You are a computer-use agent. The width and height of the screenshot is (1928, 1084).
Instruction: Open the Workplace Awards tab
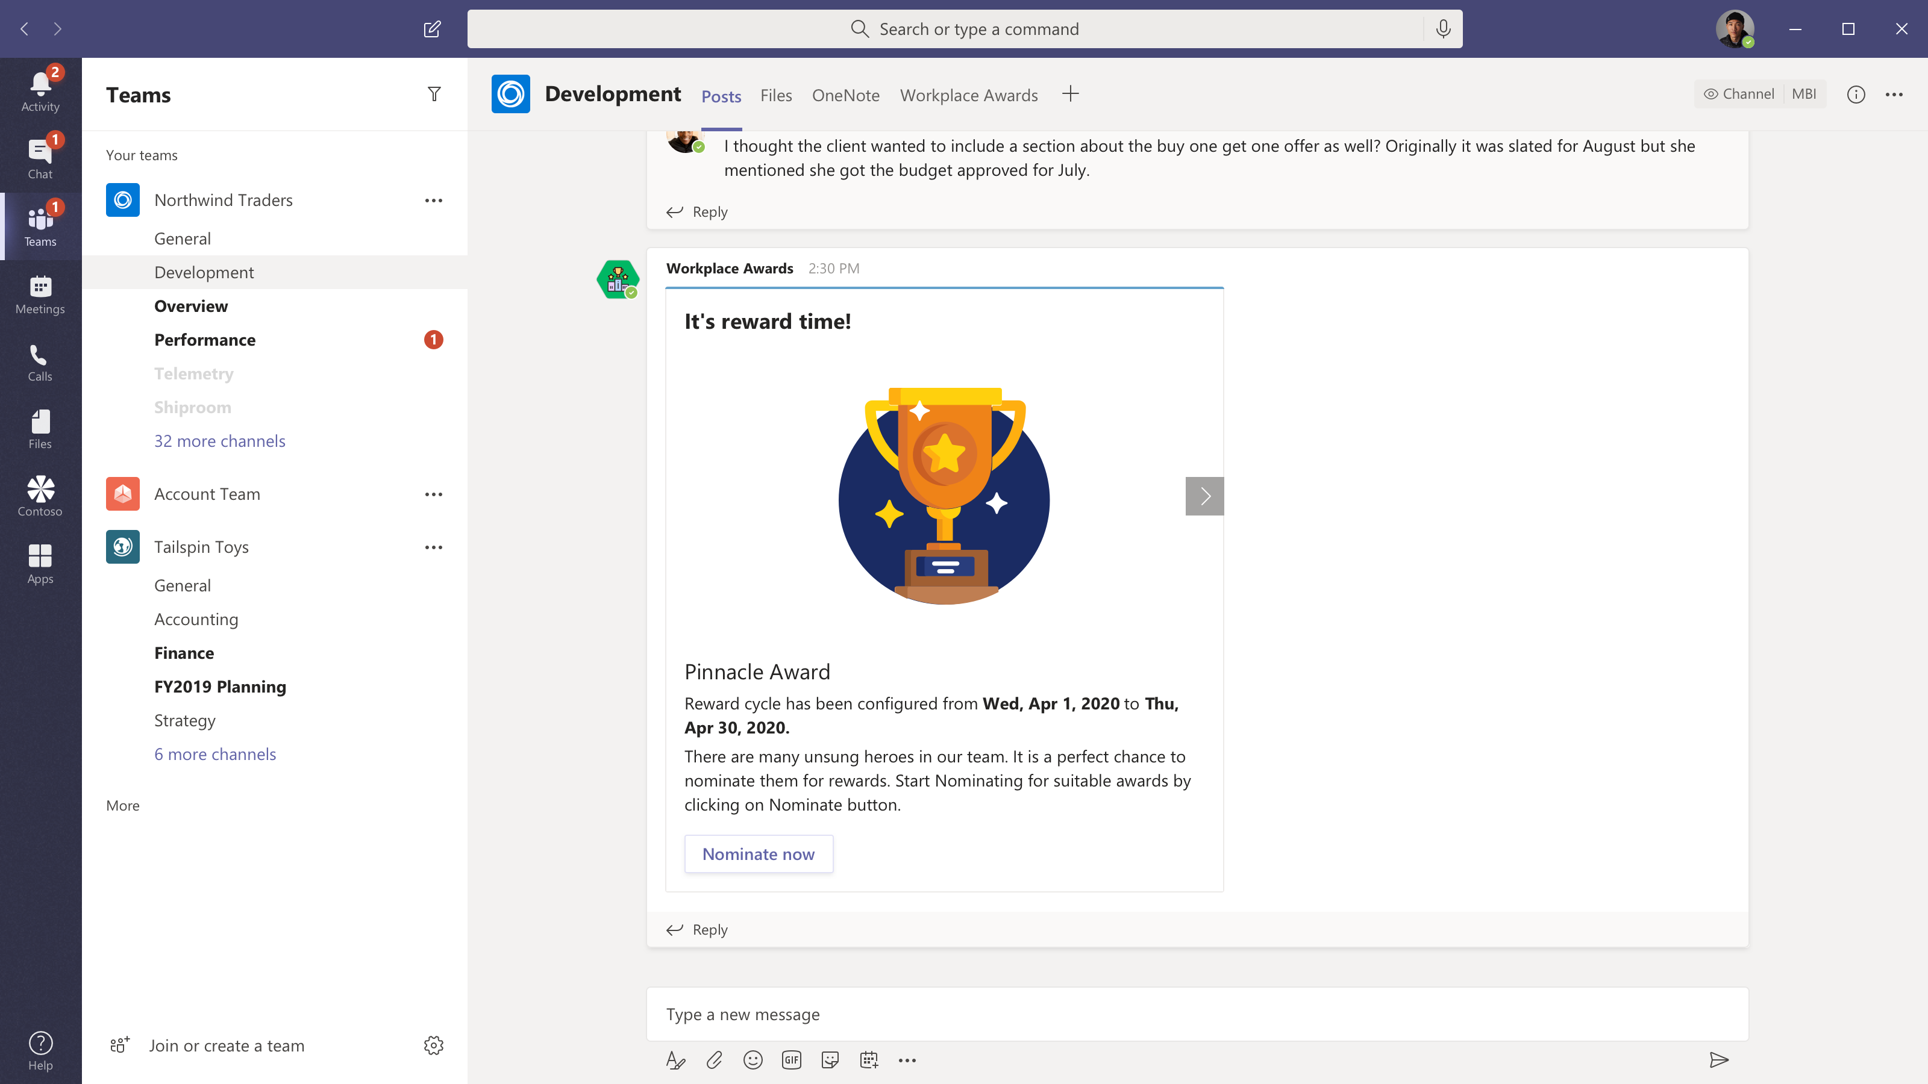click(x=968, y=96)
